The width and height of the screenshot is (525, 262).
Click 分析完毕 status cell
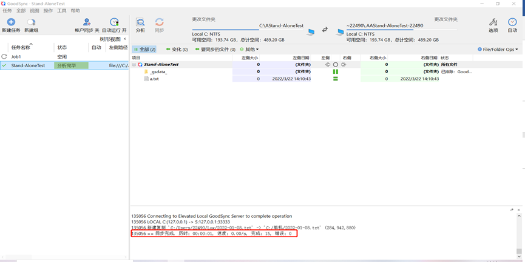click(x=72, y=66)
